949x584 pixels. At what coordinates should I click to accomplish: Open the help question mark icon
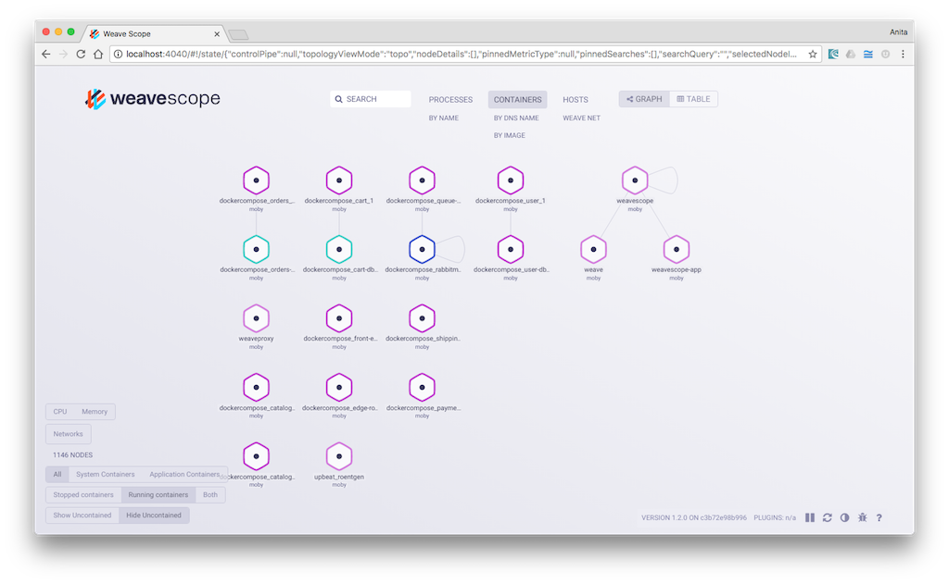pyautogui.click(x=879, y=517)
